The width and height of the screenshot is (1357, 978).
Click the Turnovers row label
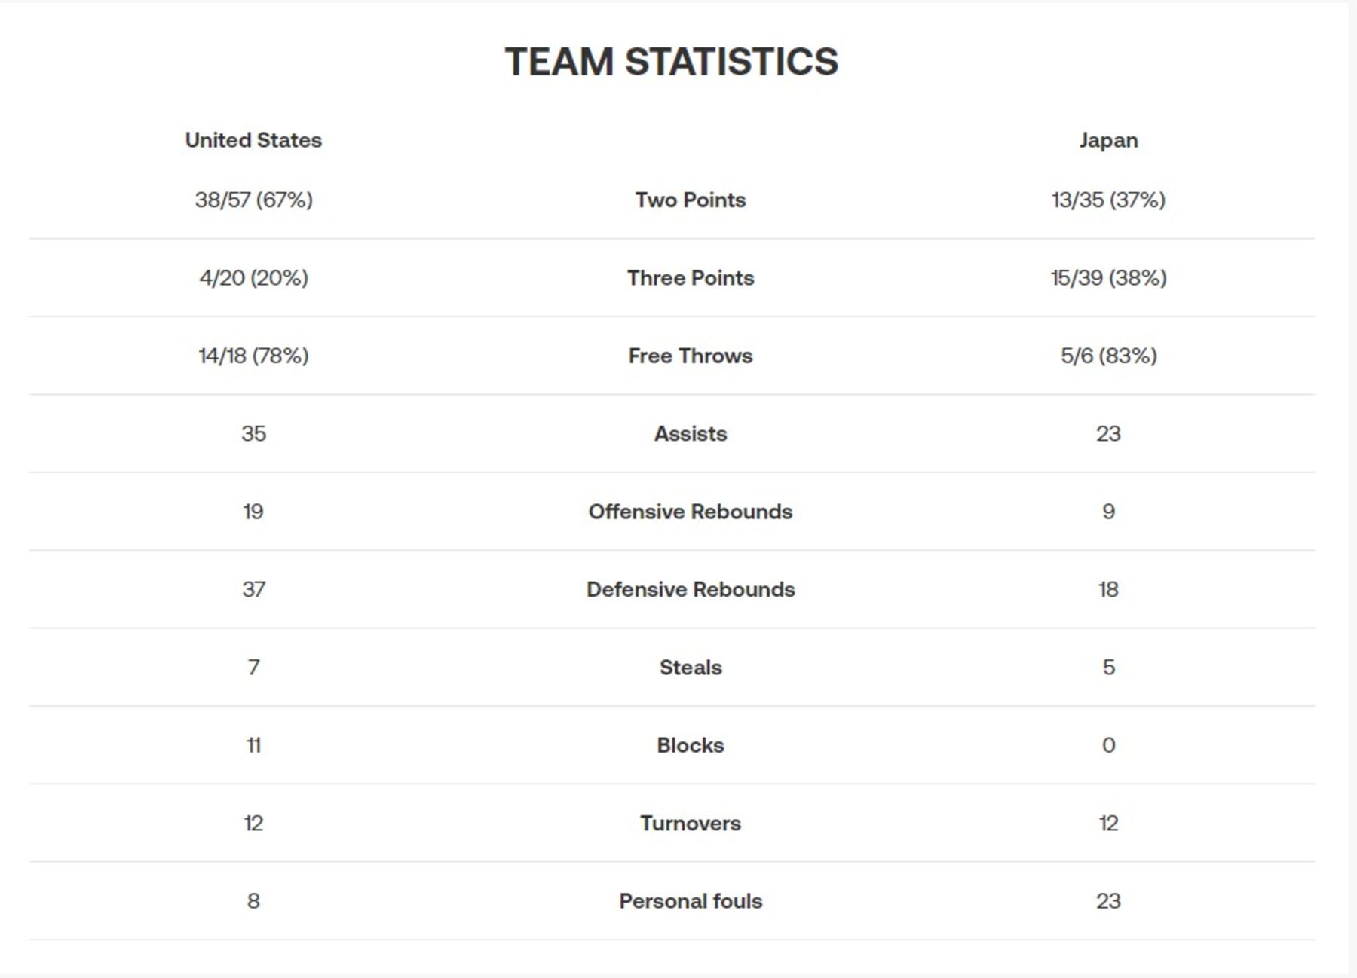[691, 823]
